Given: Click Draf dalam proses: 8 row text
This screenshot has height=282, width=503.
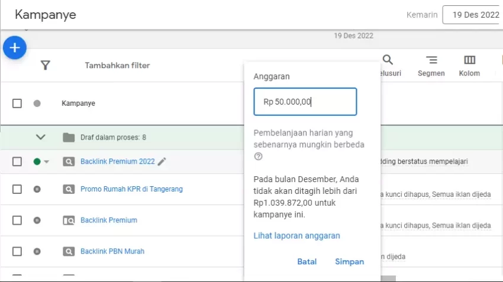Looking at the screenshot, I should click(x=113, y=138).
